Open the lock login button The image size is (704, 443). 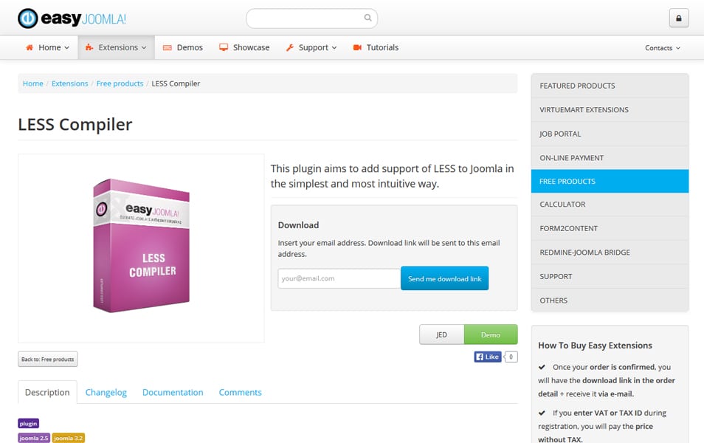point(678,18)
